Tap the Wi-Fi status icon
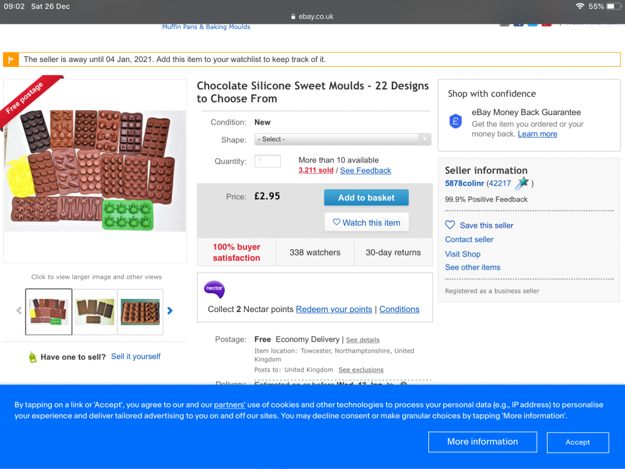This screenshot has height=469, width=625. coord(580,6)
